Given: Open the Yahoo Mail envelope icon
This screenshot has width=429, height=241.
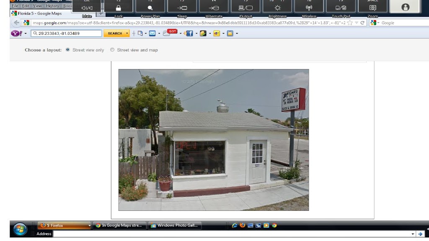Looking at the screenshot, I should pyautogui.click(x=152, y=33).
